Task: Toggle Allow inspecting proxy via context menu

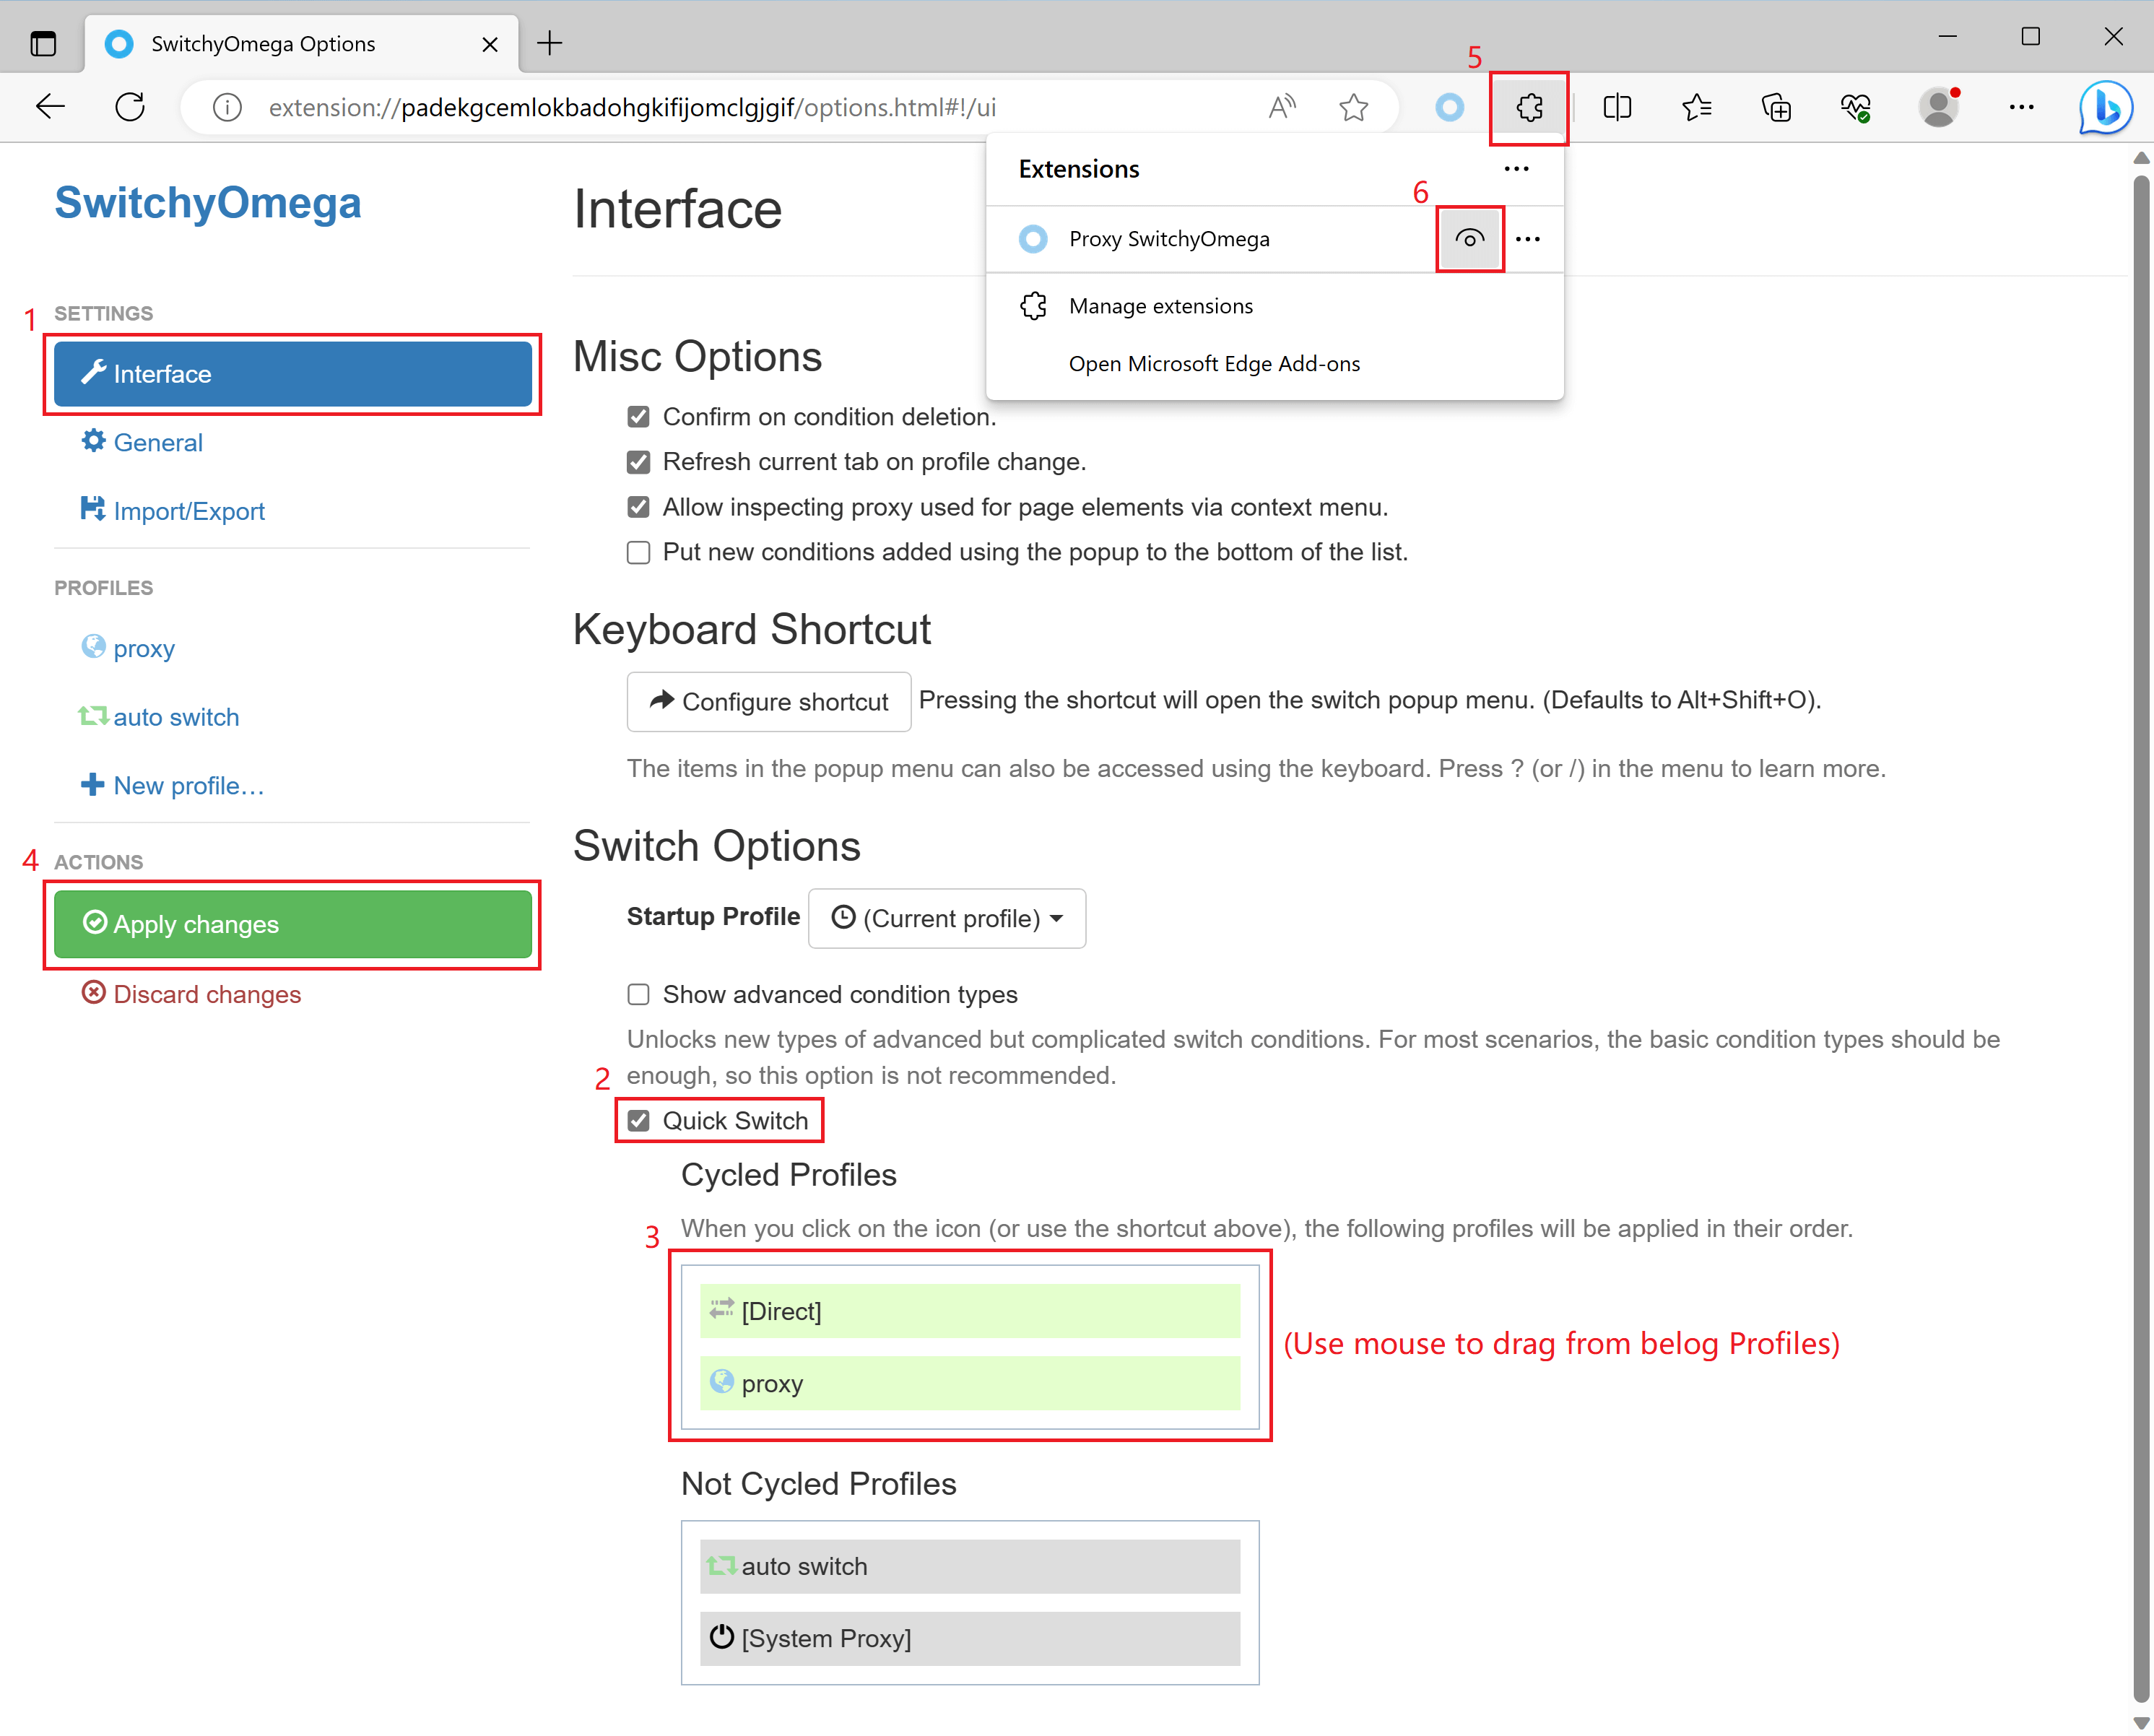Action: pos(638,507)
